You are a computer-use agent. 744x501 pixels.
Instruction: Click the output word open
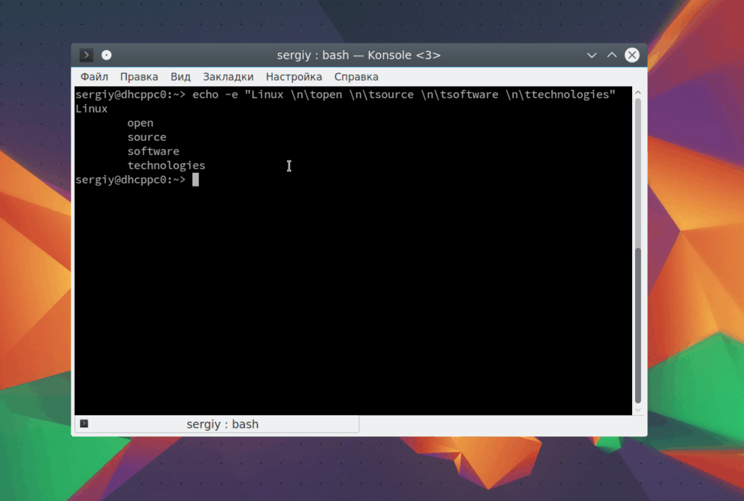pyautogui.click(x=140, y=123)
